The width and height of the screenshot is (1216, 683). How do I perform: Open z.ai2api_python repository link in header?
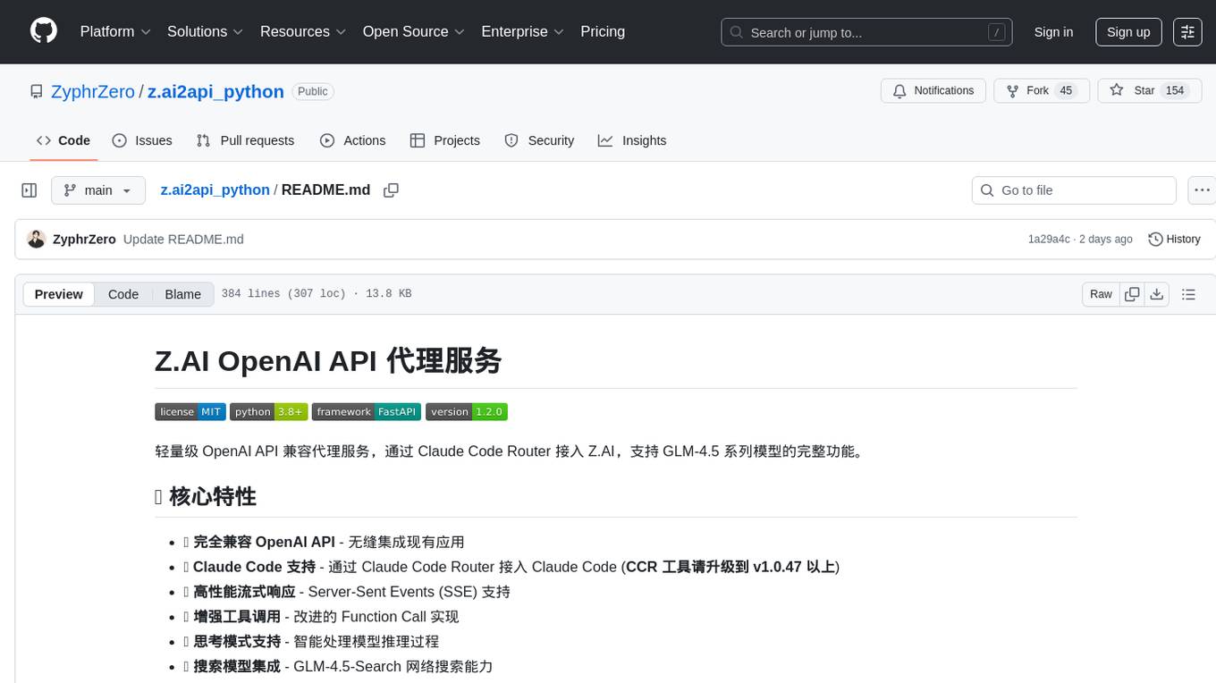pos(215,91)
